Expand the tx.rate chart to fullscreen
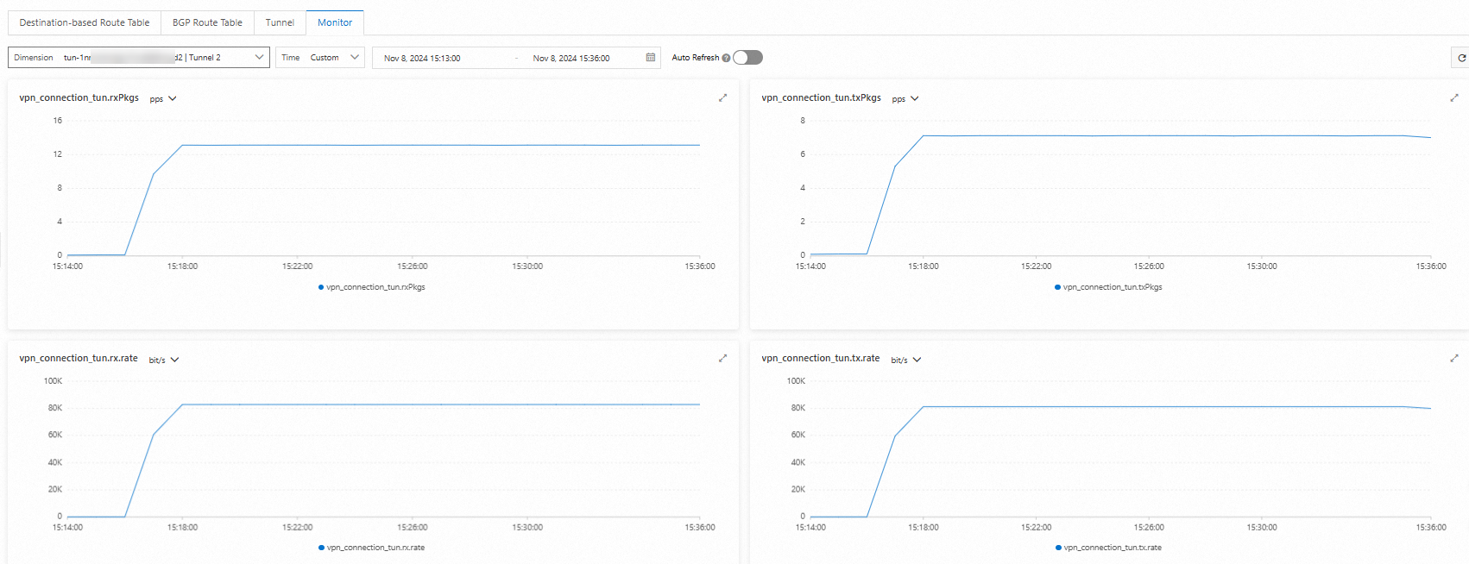1469x564 pixels. pyautogui.click(x=1453, y=359)
